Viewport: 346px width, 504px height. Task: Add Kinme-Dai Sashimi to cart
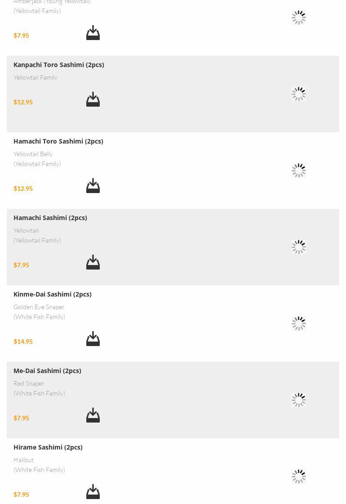(93, 339)
